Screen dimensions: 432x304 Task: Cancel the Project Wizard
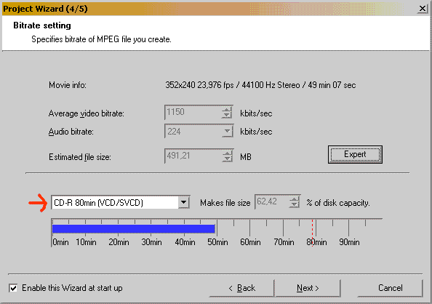coord(390,288)
